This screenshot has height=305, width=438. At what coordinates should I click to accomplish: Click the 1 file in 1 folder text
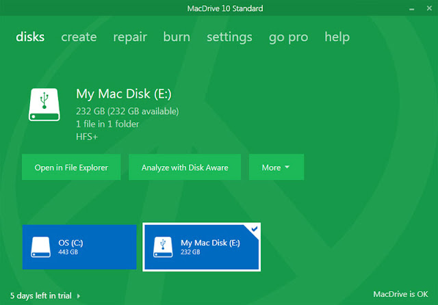coord(107,124)
